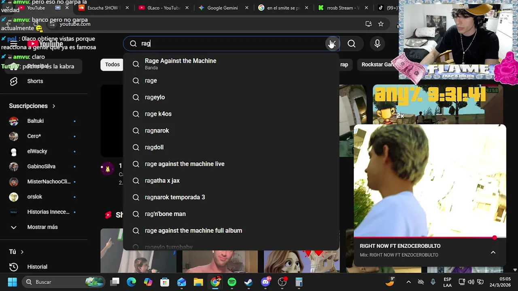This screenshot has width=518, height=291.
Task: Choose 'ragatha x jax' suggestion
Action: pyautogui.click(x=231, y=180)
